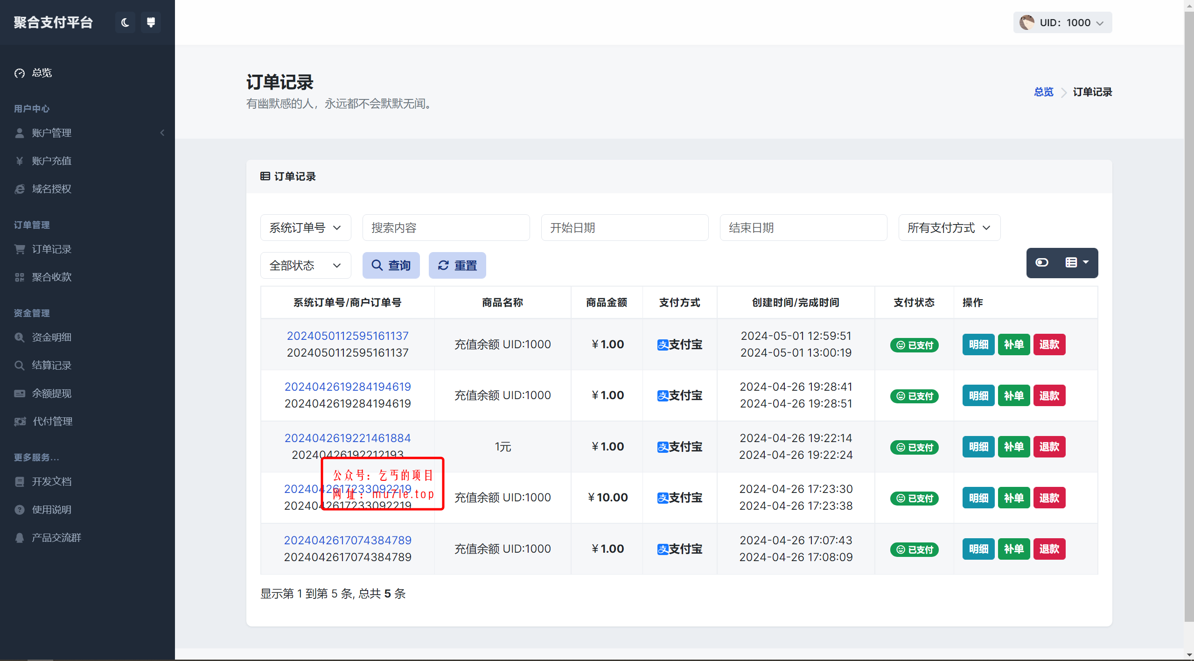The height and width of the screenshot is (661, 1194).
Task: Click 补单 for the ¥10.00 order
Action: pos(1014,498)
